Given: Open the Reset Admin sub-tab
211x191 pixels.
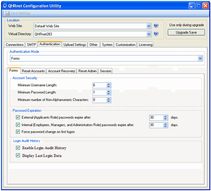Looking at the screenshot, I should (87, 71).
